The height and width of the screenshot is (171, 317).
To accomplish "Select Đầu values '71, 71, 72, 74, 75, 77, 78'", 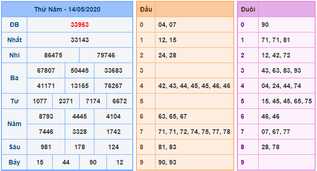I will (194, 132).
